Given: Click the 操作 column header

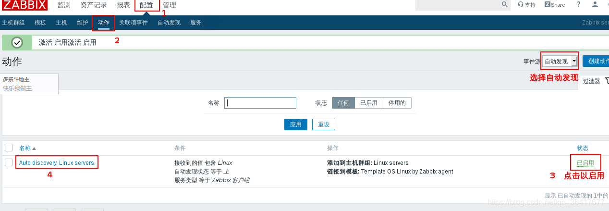Looking at the screenshot, I should click(333, 148).
